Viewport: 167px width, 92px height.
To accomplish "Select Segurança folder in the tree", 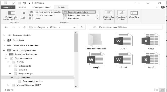I will tap(26, 74).
